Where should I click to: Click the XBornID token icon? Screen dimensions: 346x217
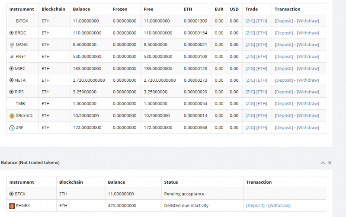pos(12,116)
